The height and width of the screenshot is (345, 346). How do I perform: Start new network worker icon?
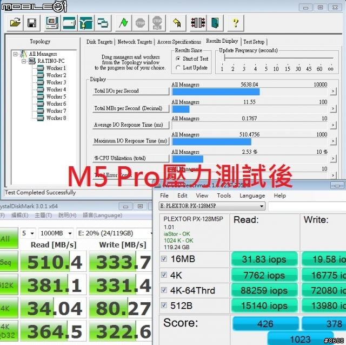click(x=86, y=23)
